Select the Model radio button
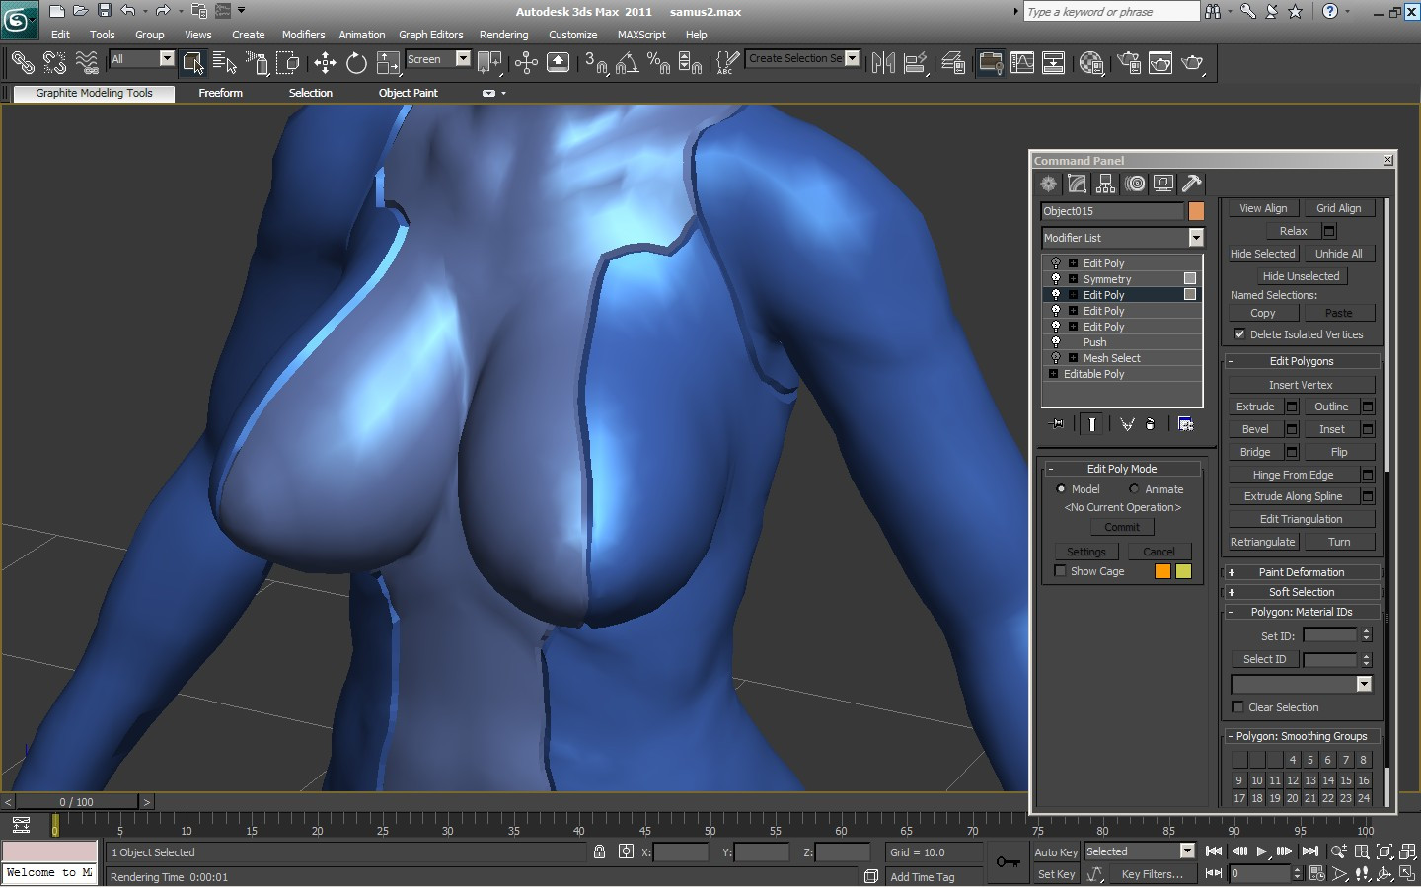The image size is (1421, 888). [1061, 489]
